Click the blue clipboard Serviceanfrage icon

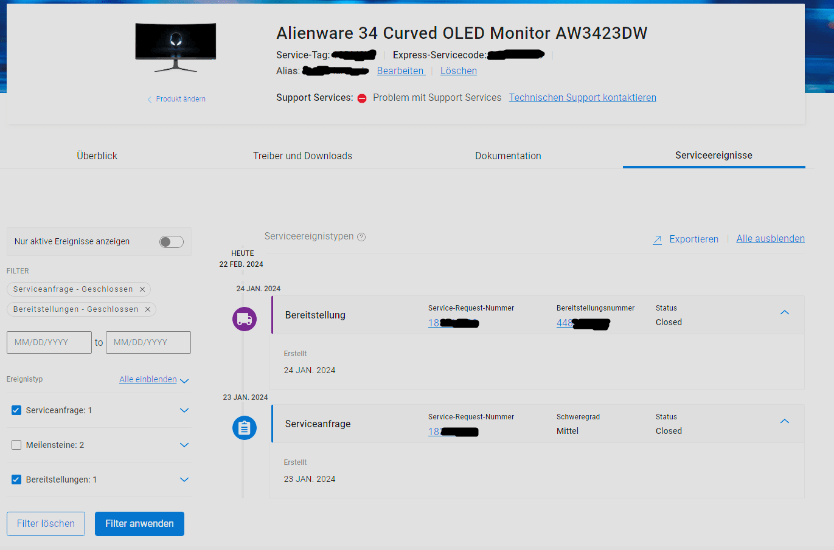tap(245, 428)
